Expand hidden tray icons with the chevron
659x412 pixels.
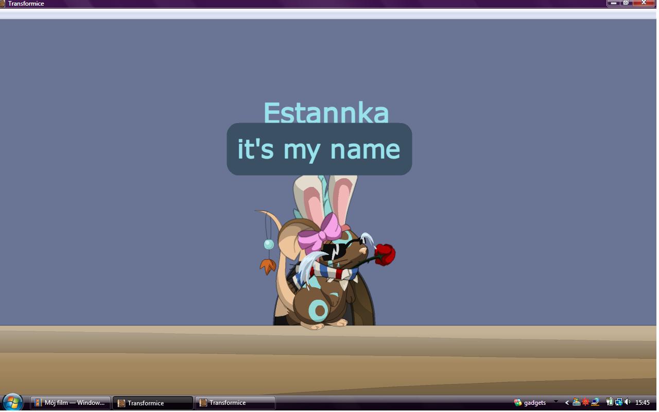tap(567, 402)
